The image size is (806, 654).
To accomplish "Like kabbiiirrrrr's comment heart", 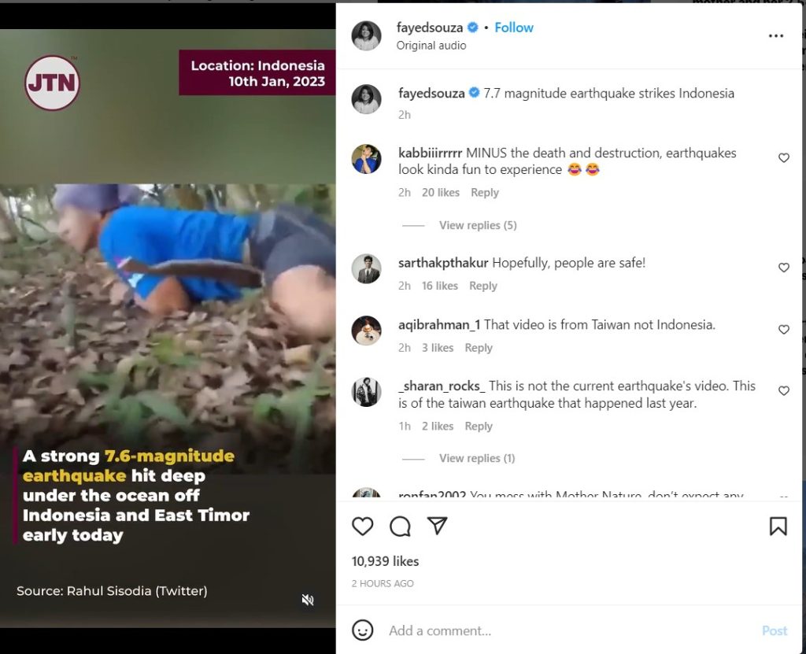I will point(784,157).
